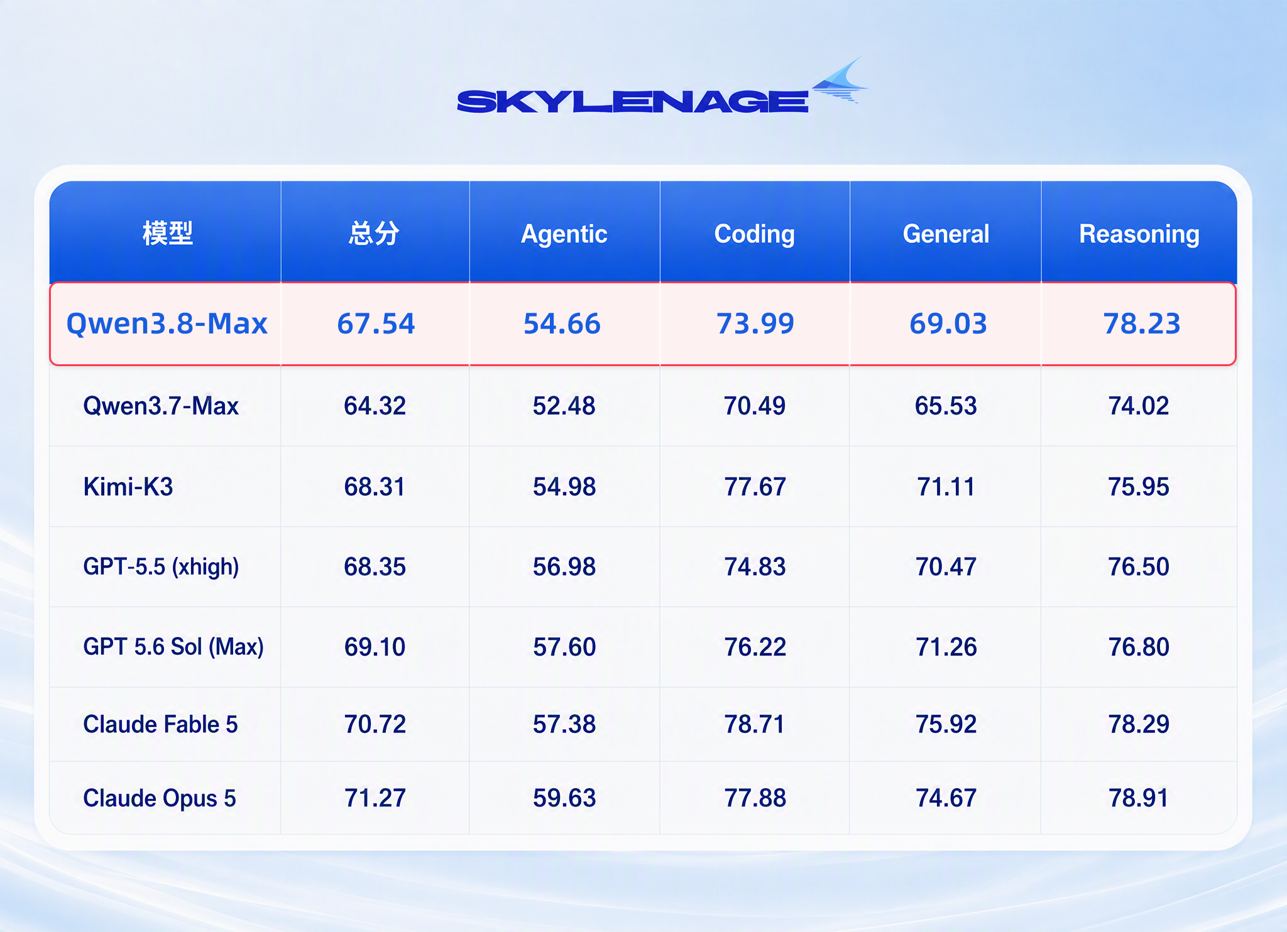Click the 70.49 Coding score
The height and width of the screenshot is (932, 1287).
coord(755,406)
